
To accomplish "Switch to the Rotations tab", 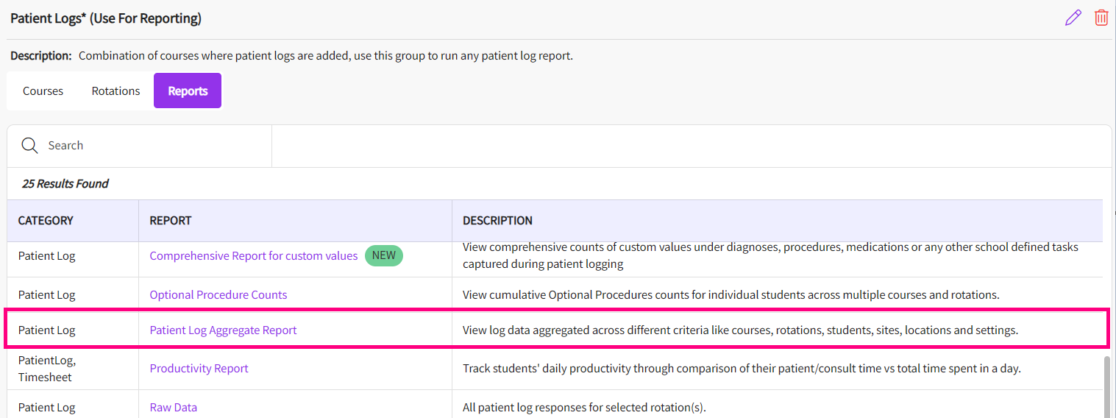I will click(115, 91).
